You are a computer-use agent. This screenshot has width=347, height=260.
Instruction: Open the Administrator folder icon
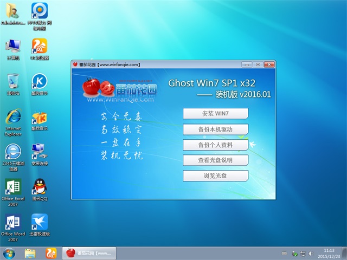click(12, 12)
